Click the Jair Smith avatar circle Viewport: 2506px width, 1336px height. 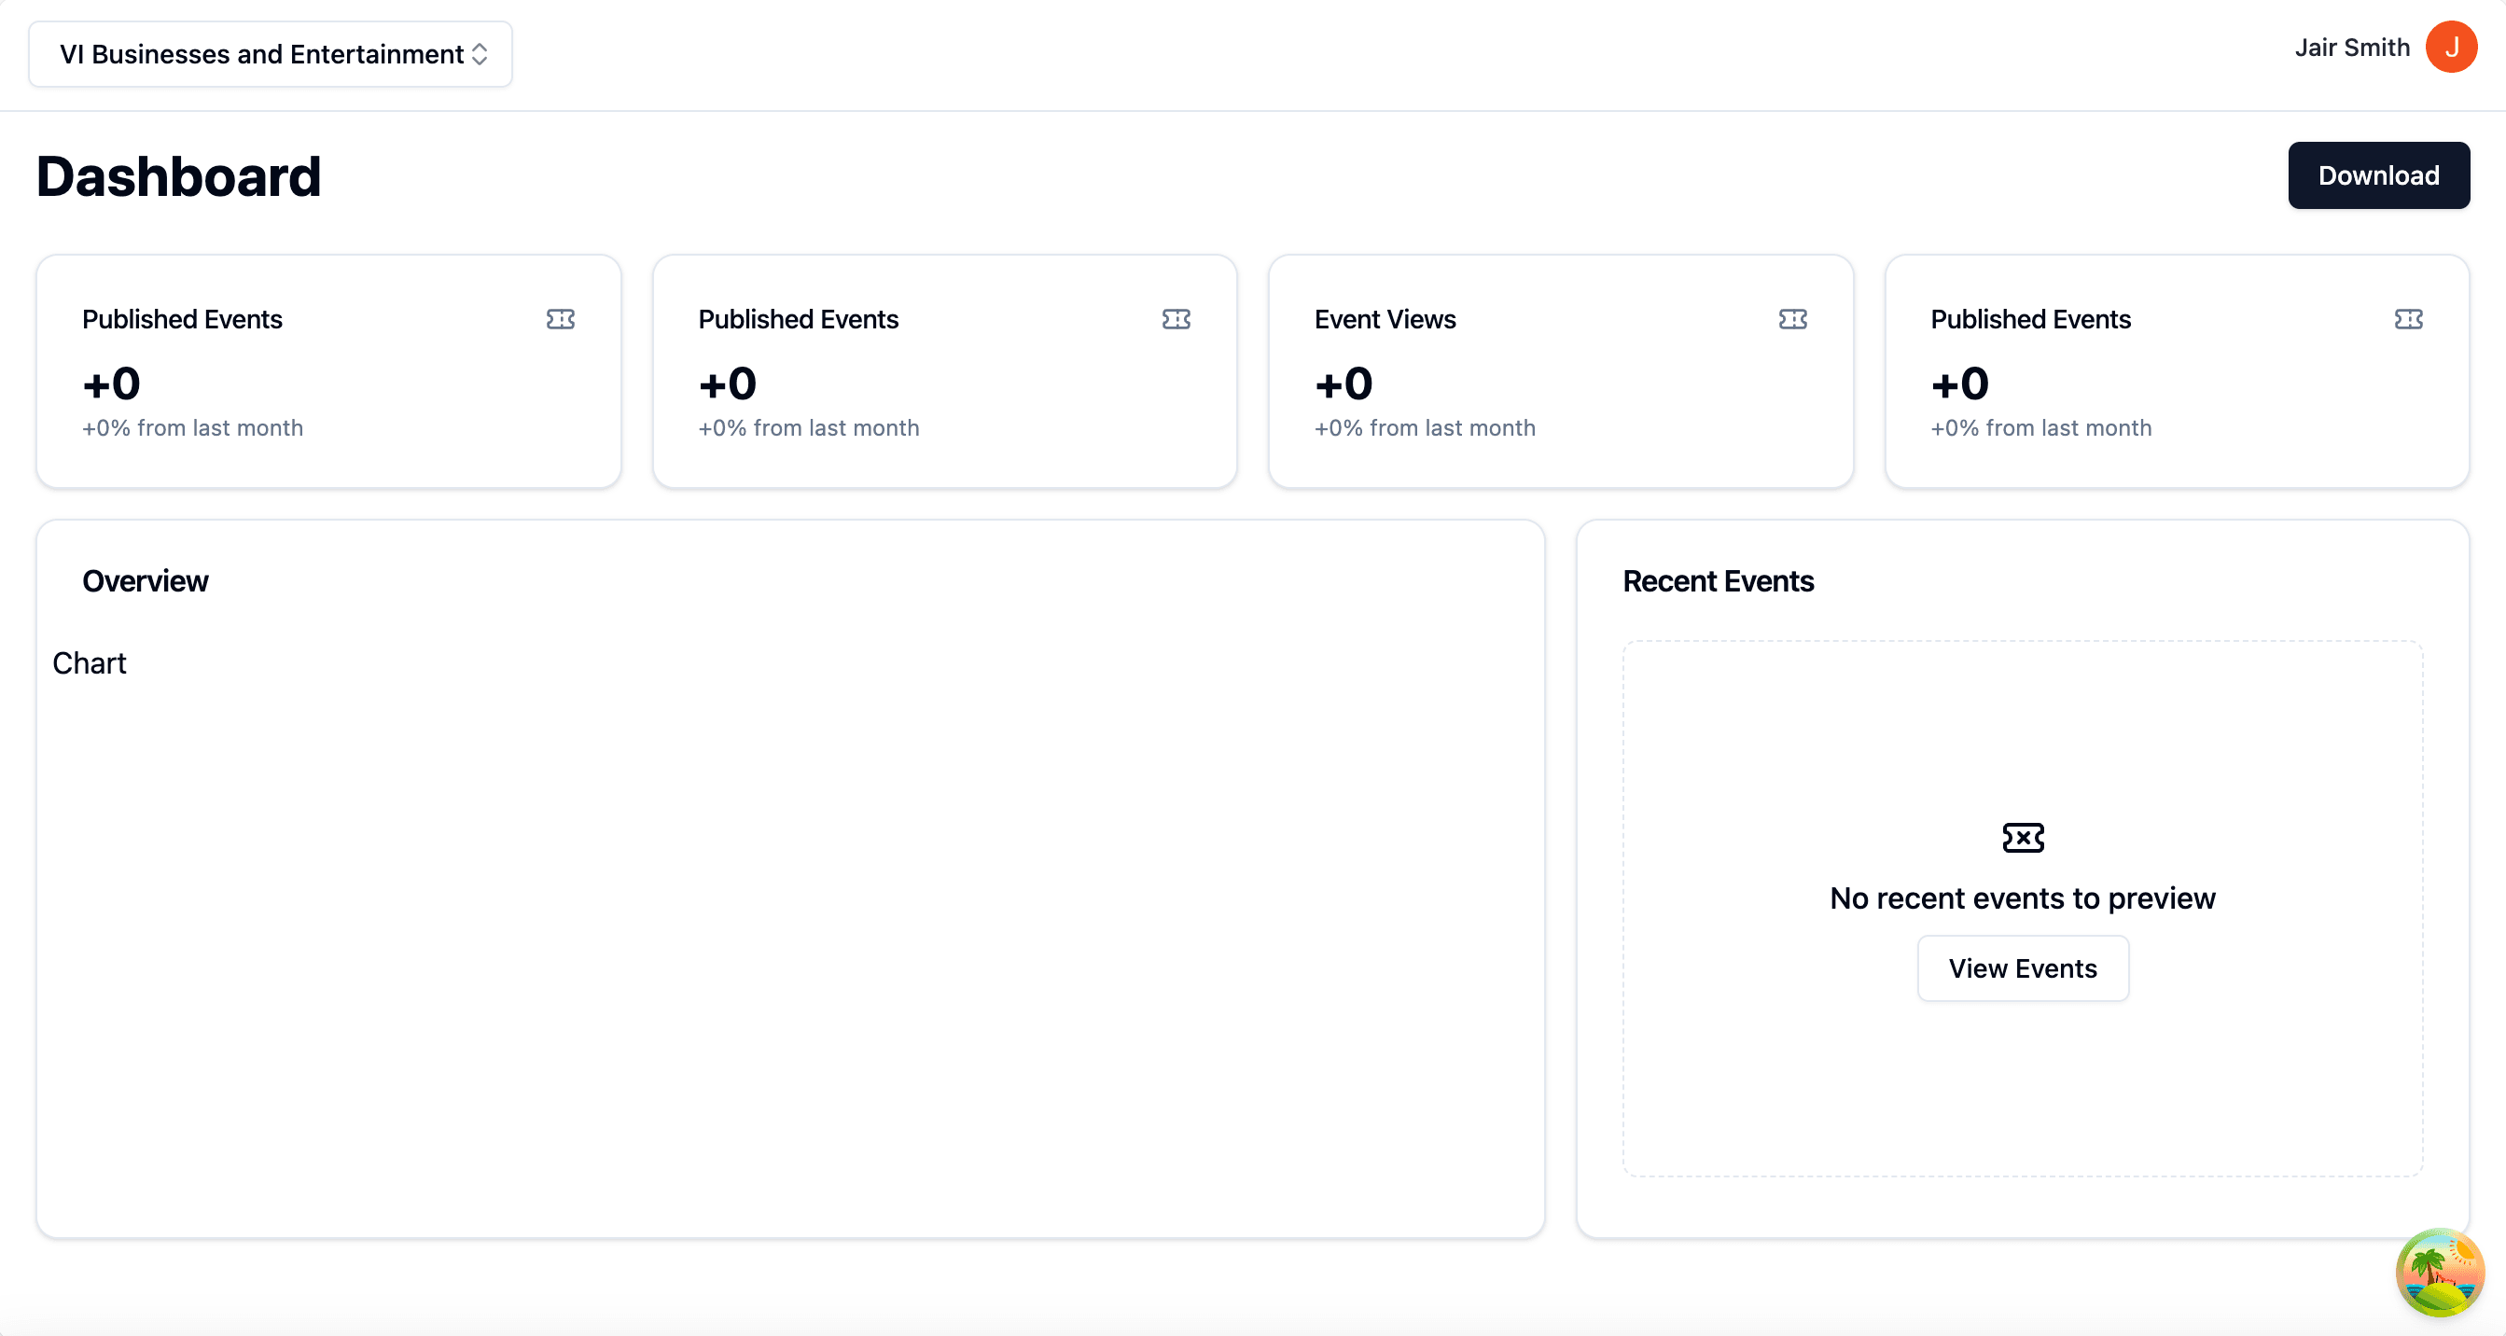2451,48
